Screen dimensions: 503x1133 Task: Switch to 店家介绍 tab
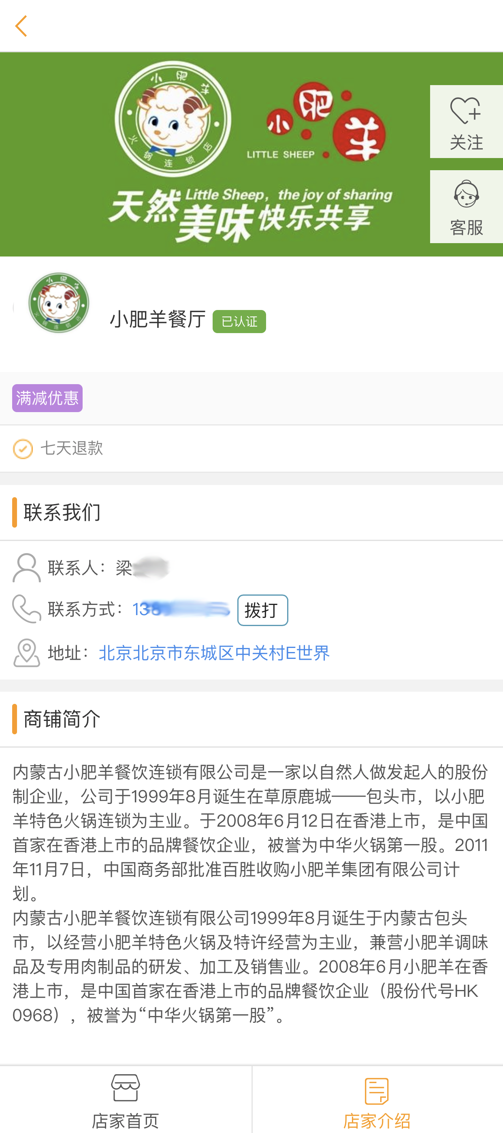point(377,1100)
